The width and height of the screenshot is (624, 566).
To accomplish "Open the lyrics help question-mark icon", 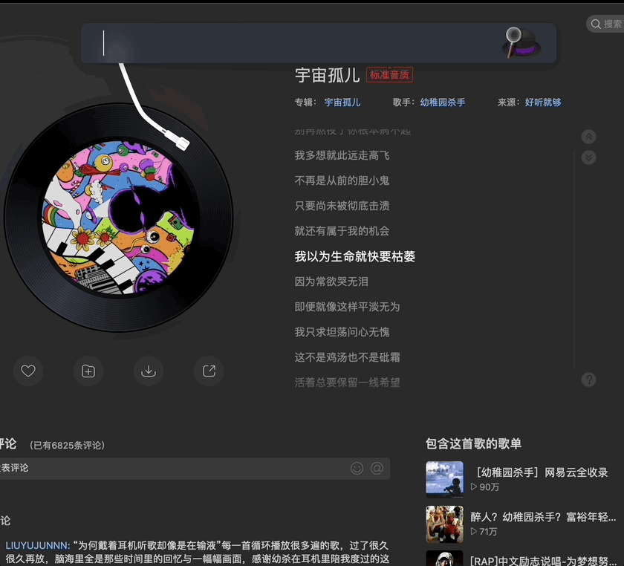I will coord(588,380).
